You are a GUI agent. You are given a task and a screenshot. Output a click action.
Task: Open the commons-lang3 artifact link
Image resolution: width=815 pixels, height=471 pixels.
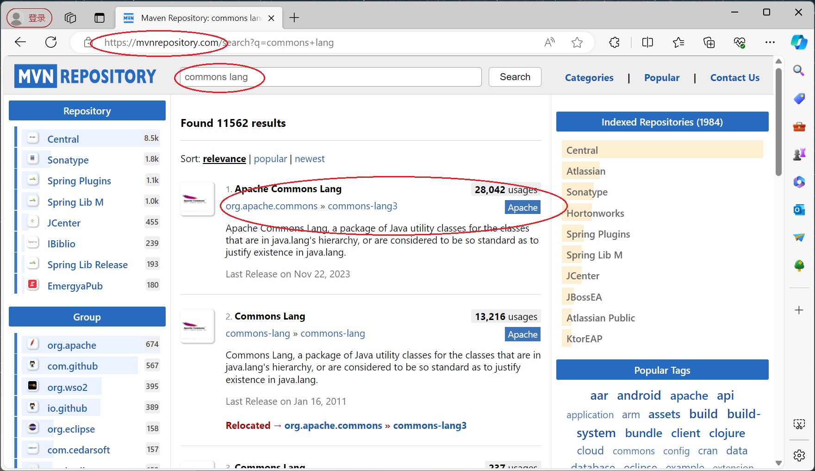point(362,206)
